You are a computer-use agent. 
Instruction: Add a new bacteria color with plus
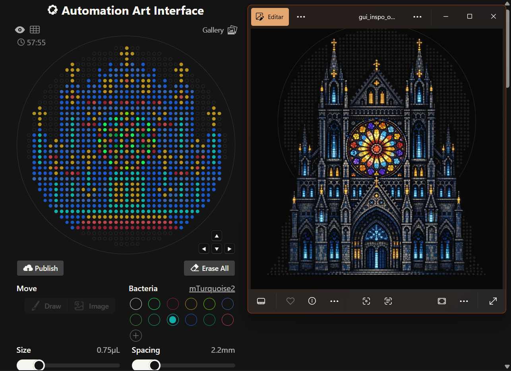[x=136, y=336]
